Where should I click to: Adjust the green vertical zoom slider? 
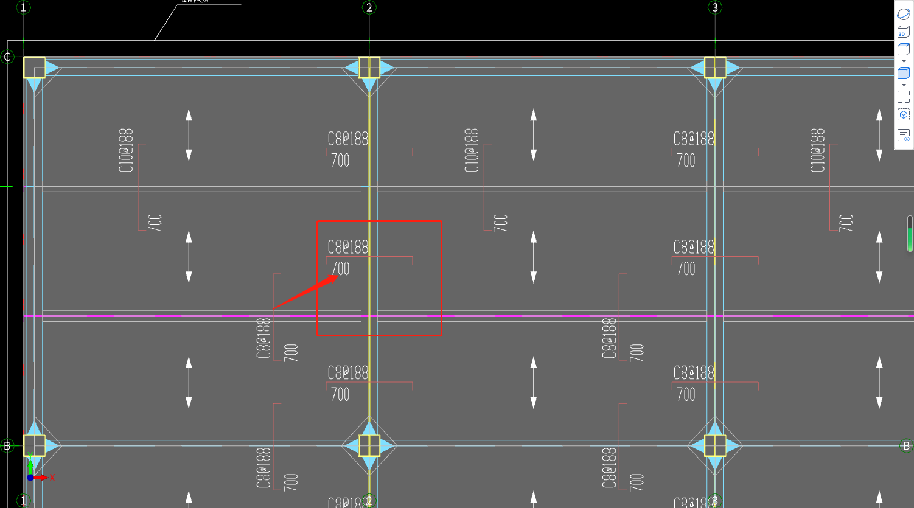[910, 234]
